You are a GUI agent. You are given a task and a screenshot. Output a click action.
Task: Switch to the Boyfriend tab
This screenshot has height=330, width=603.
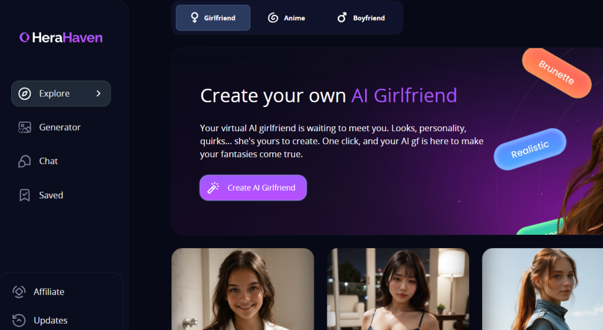[x=361, y=18]
